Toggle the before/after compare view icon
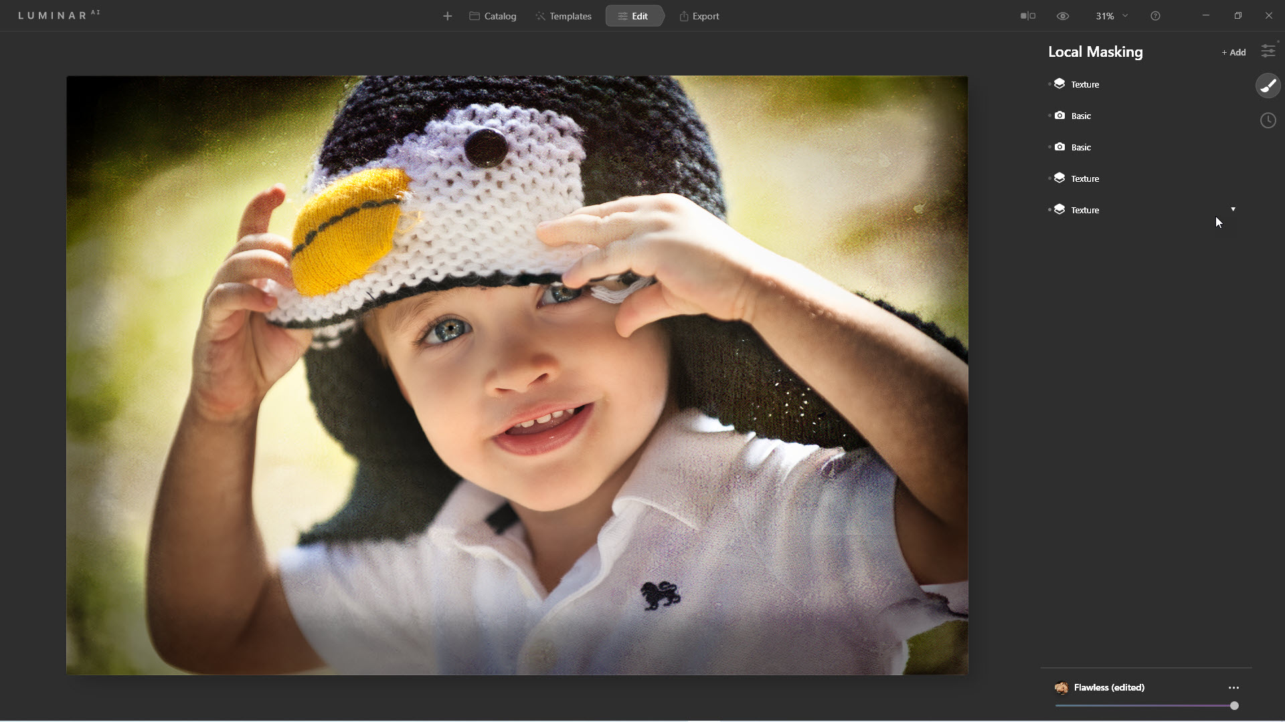The height and width of the screenshot is (722, 1285). 1027,16
